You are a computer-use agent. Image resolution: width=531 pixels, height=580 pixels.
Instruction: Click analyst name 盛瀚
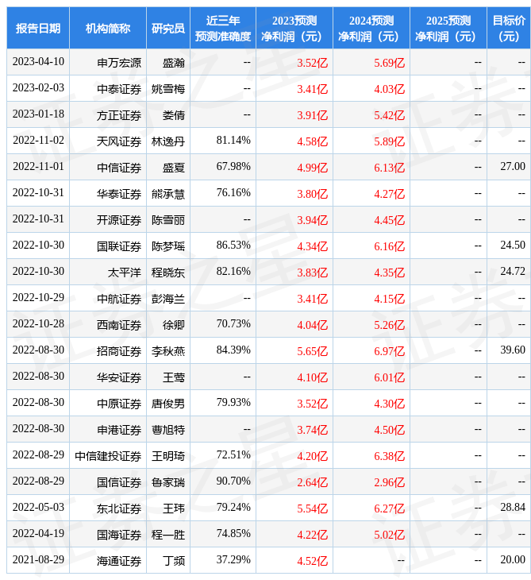(174, 63)
